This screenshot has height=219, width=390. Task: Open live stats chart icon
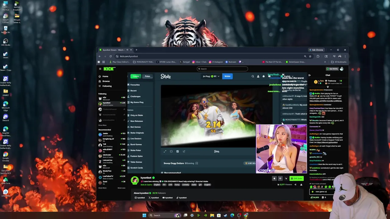178,151
